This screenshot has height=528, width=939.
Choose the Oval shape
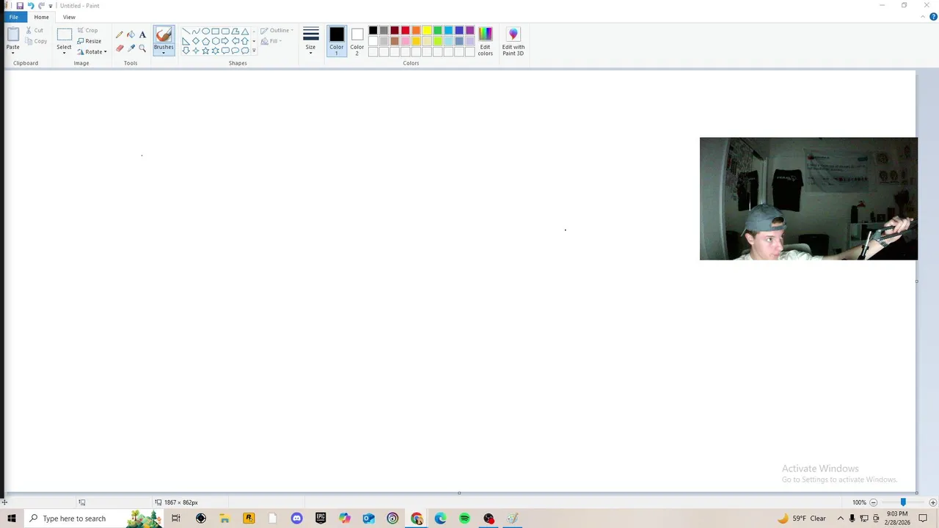tap(206, 32)
